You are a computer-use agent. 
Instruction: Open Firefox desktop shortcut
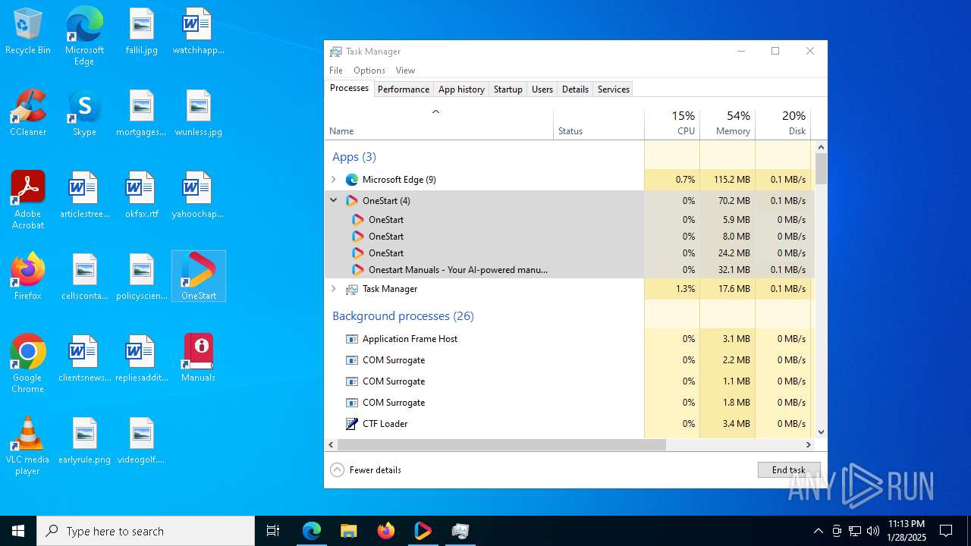tap(28, 278)
